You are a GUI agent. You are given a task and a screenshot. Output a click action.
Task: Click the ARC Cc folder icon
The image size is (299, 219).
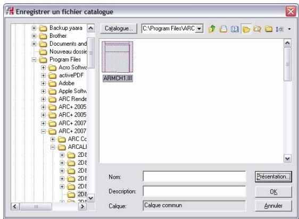tap(62, 139)
